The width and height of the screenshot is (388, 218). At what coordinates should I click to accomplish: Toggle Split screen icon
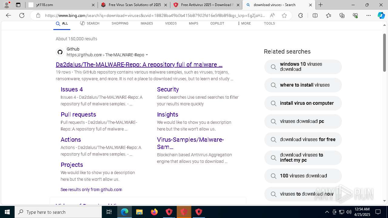tap(315, 15)
